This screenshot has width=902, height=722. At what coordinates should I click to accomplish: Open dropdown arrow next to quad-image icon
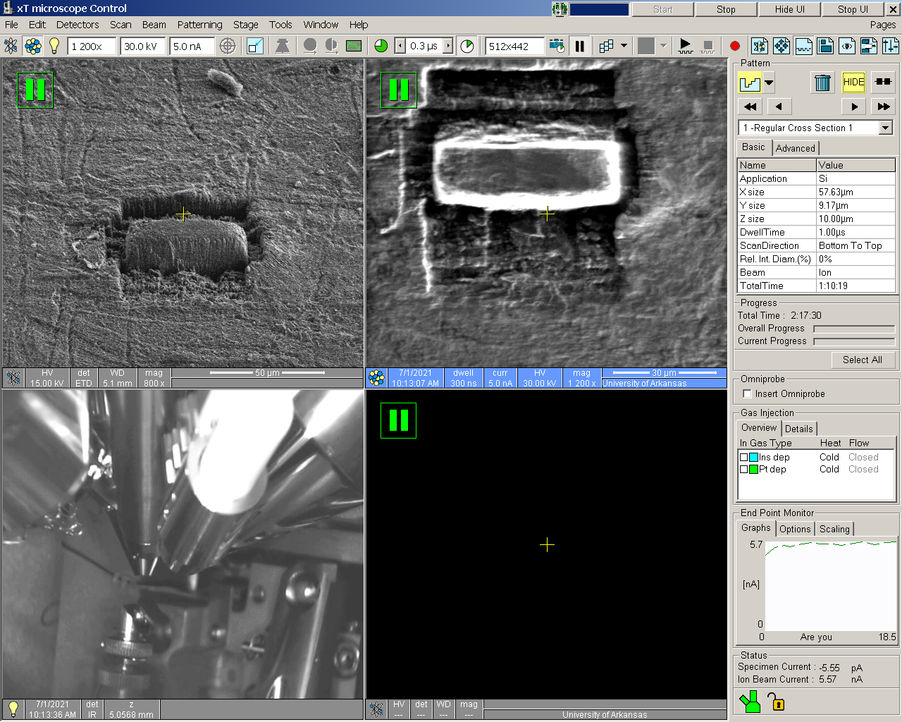point(624,47)
